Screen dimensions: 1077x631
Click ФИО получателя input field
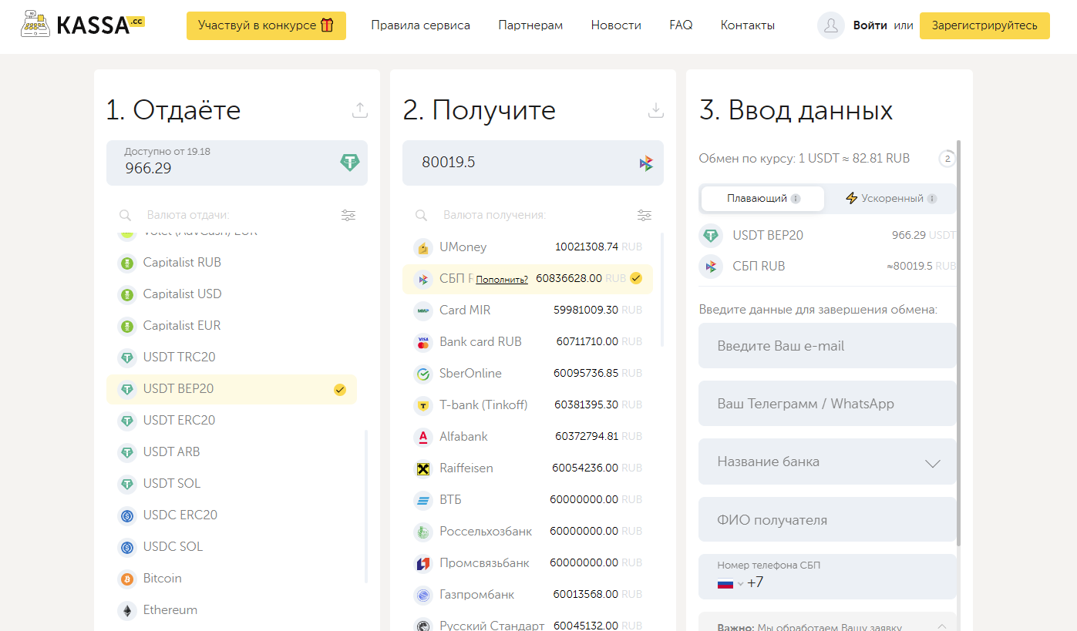click(827, 520)
